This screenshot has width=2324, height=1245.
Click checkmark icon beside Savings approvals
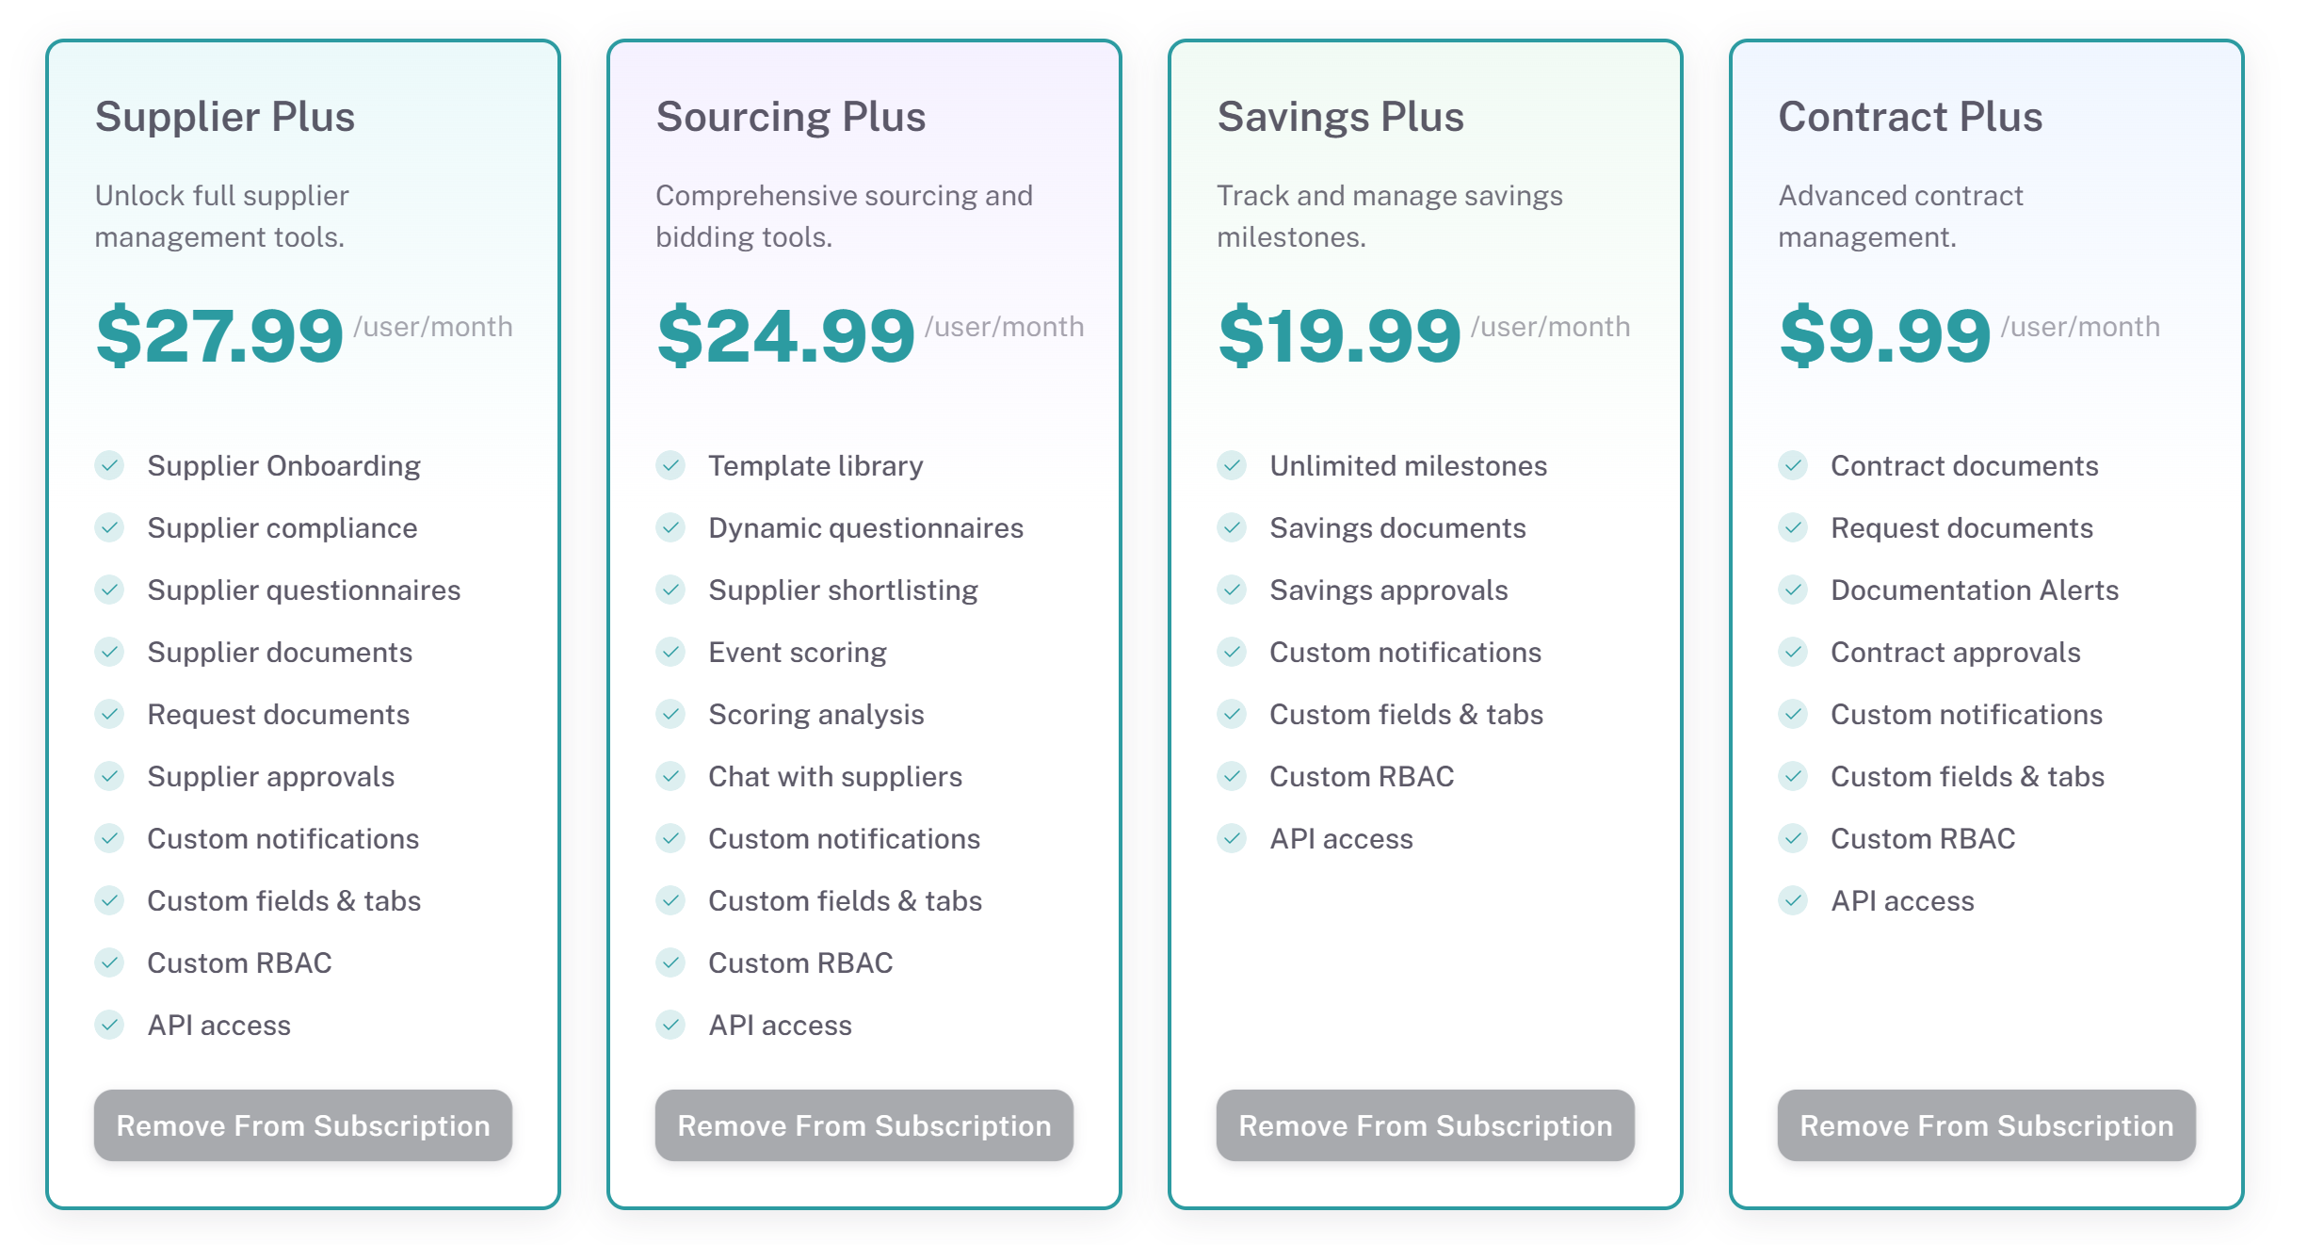pos(1232,590)
